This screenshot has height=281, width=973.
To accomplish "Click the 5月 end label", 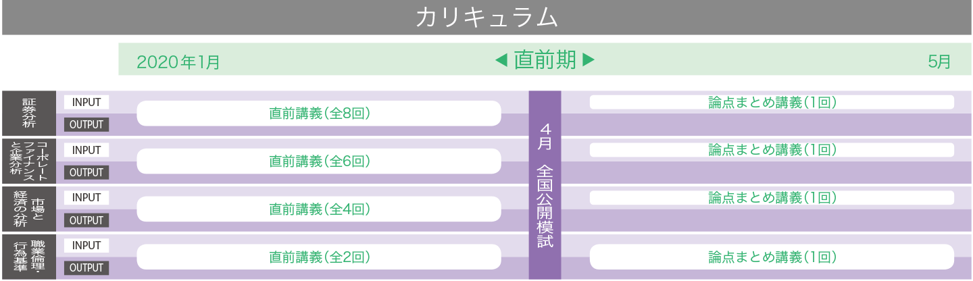I will point(939,62).
